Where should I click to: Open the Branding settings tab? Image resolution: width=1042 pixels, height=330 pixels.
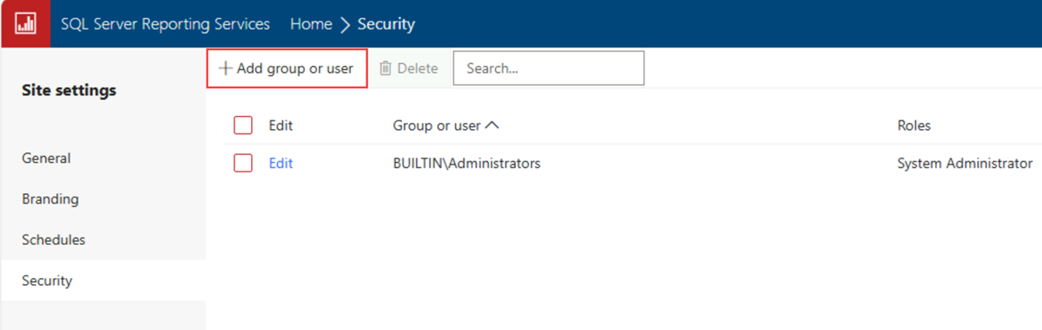pos(103,199)
